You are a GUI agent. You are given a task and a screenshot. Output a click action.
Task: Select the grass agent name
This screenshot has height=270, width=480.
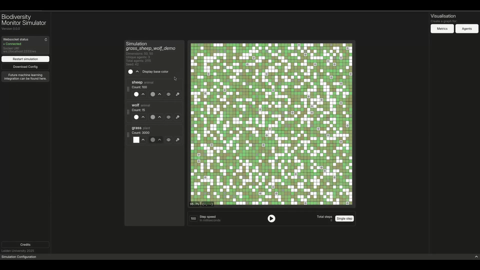(x=136, y=128)
